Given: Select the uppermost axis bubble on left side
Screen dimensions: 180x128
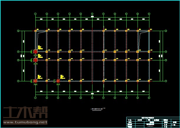Looking at the screenshot, I should (18, 31).
